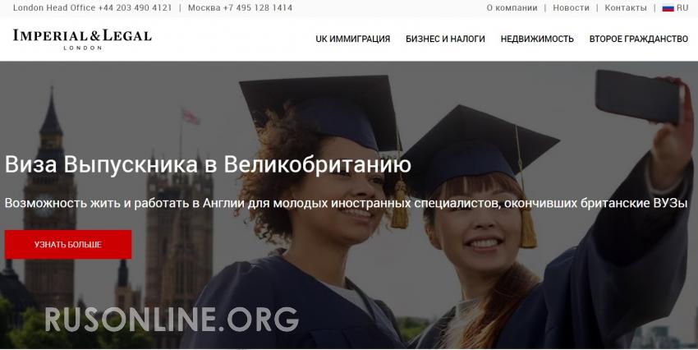
Task: Click the smartphone held up for the selfie
Action: coord(637,97)
